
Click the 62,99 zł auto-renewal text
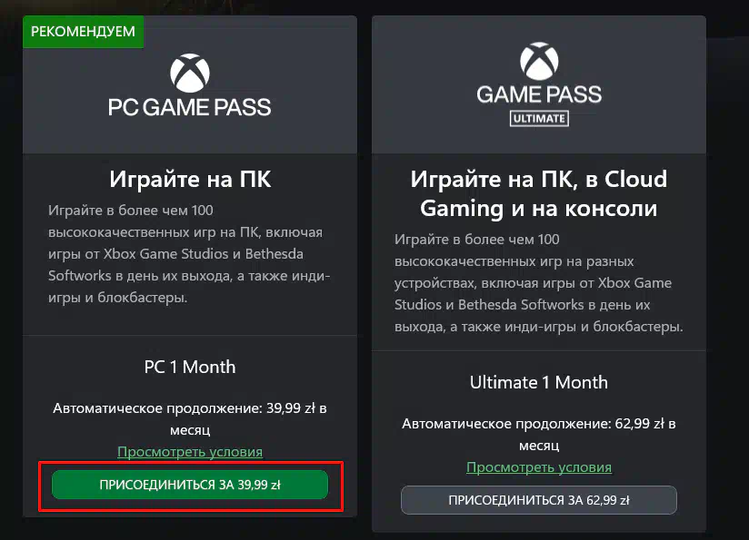coord(539,434)
